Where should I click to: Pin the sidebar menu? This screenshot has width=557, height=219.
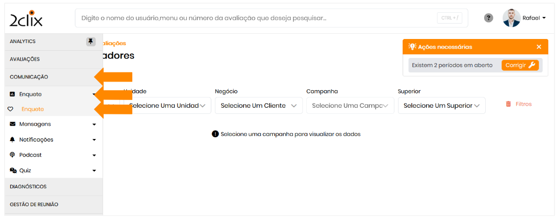point(91,42)
